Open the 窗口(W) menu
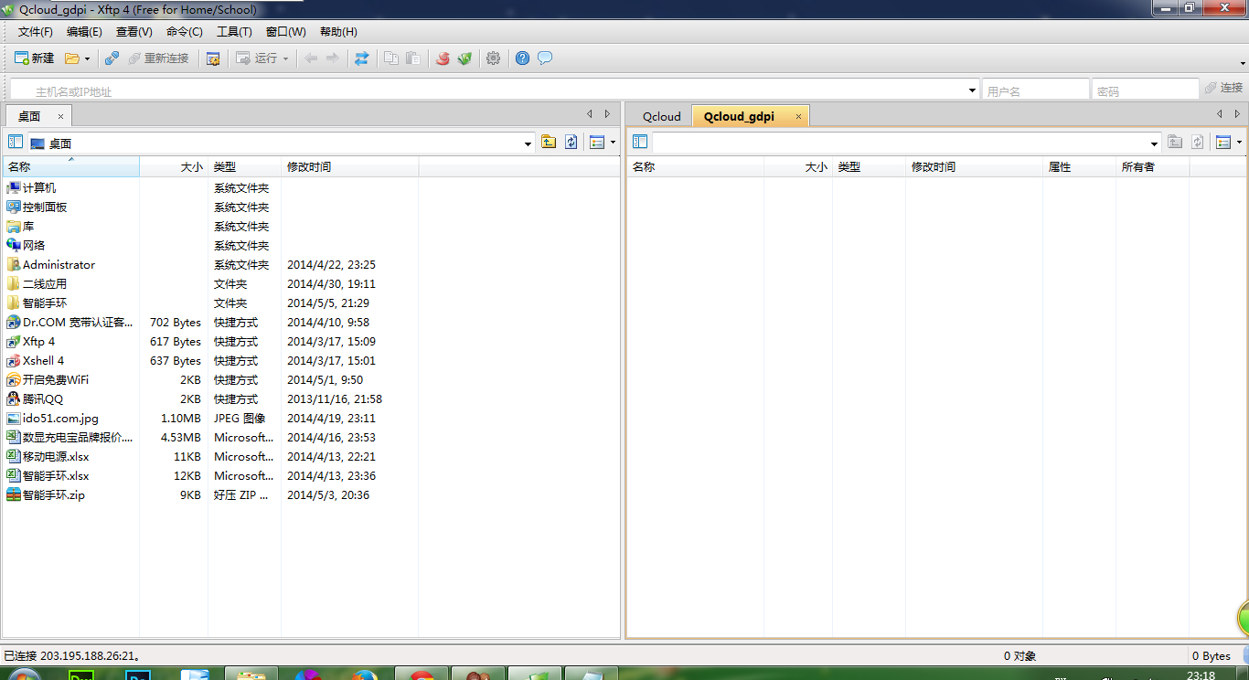 [x=286, y=32]
